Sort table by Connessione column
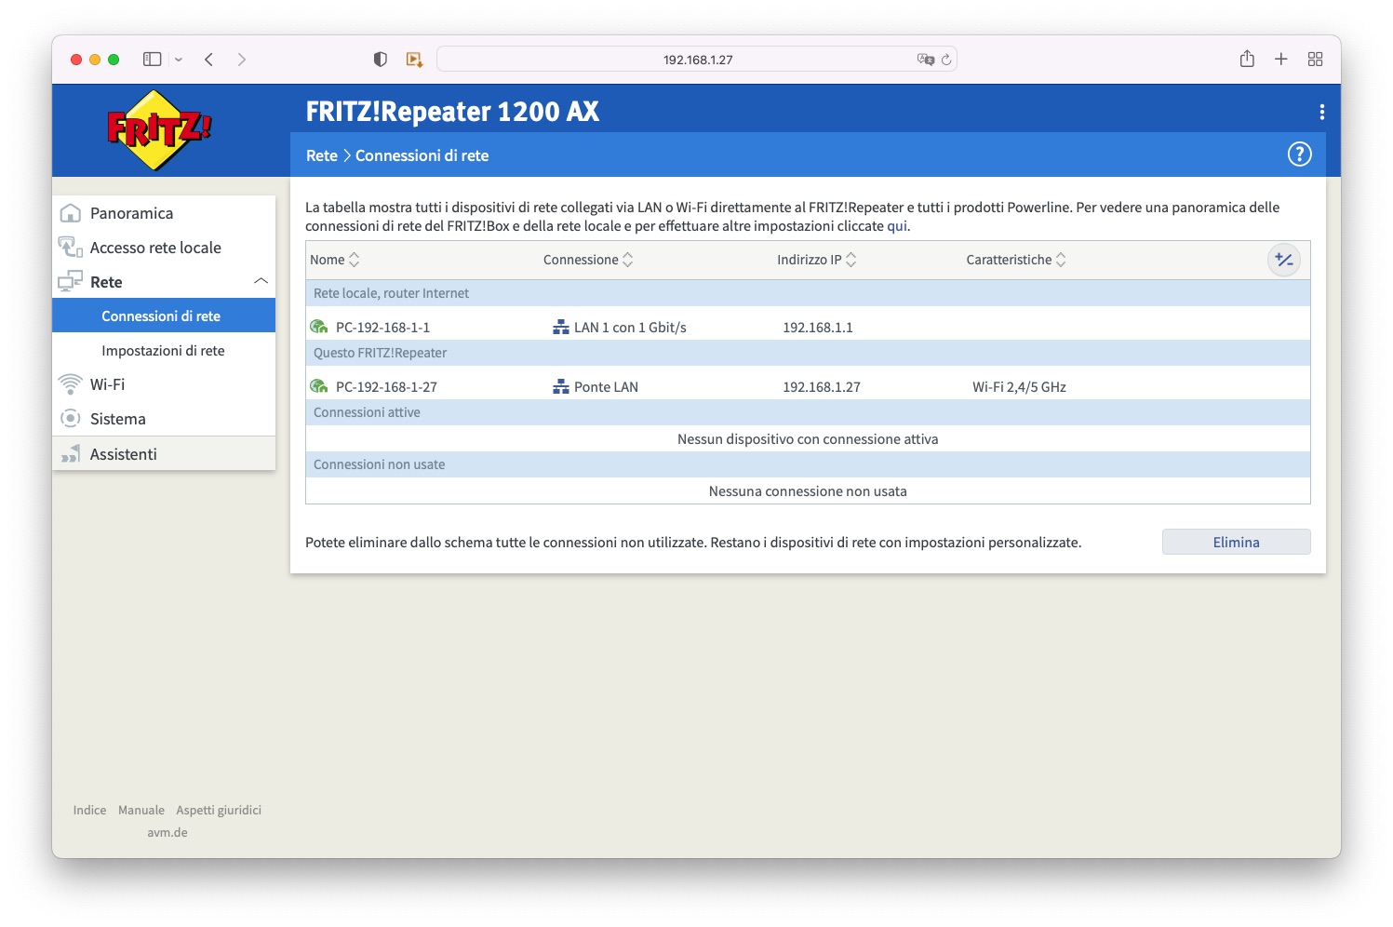 588,260
